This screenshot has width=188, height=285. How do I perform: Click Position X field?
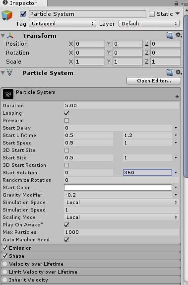90,44
